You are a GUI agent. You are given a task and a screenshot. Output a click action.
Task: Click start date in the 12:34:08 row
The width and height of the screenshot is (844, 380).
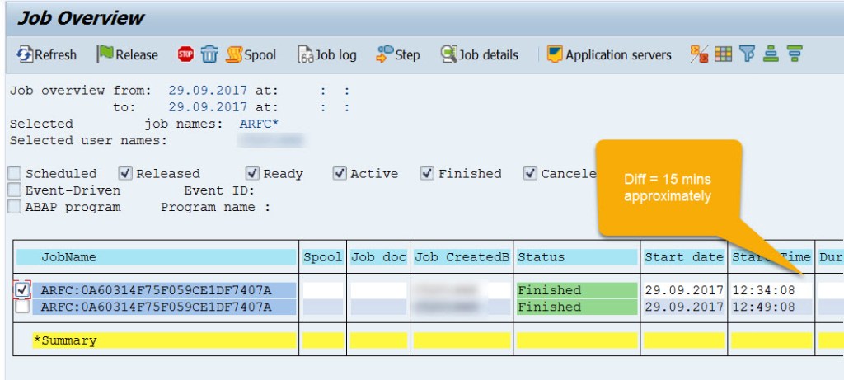[x=684, y=291]
